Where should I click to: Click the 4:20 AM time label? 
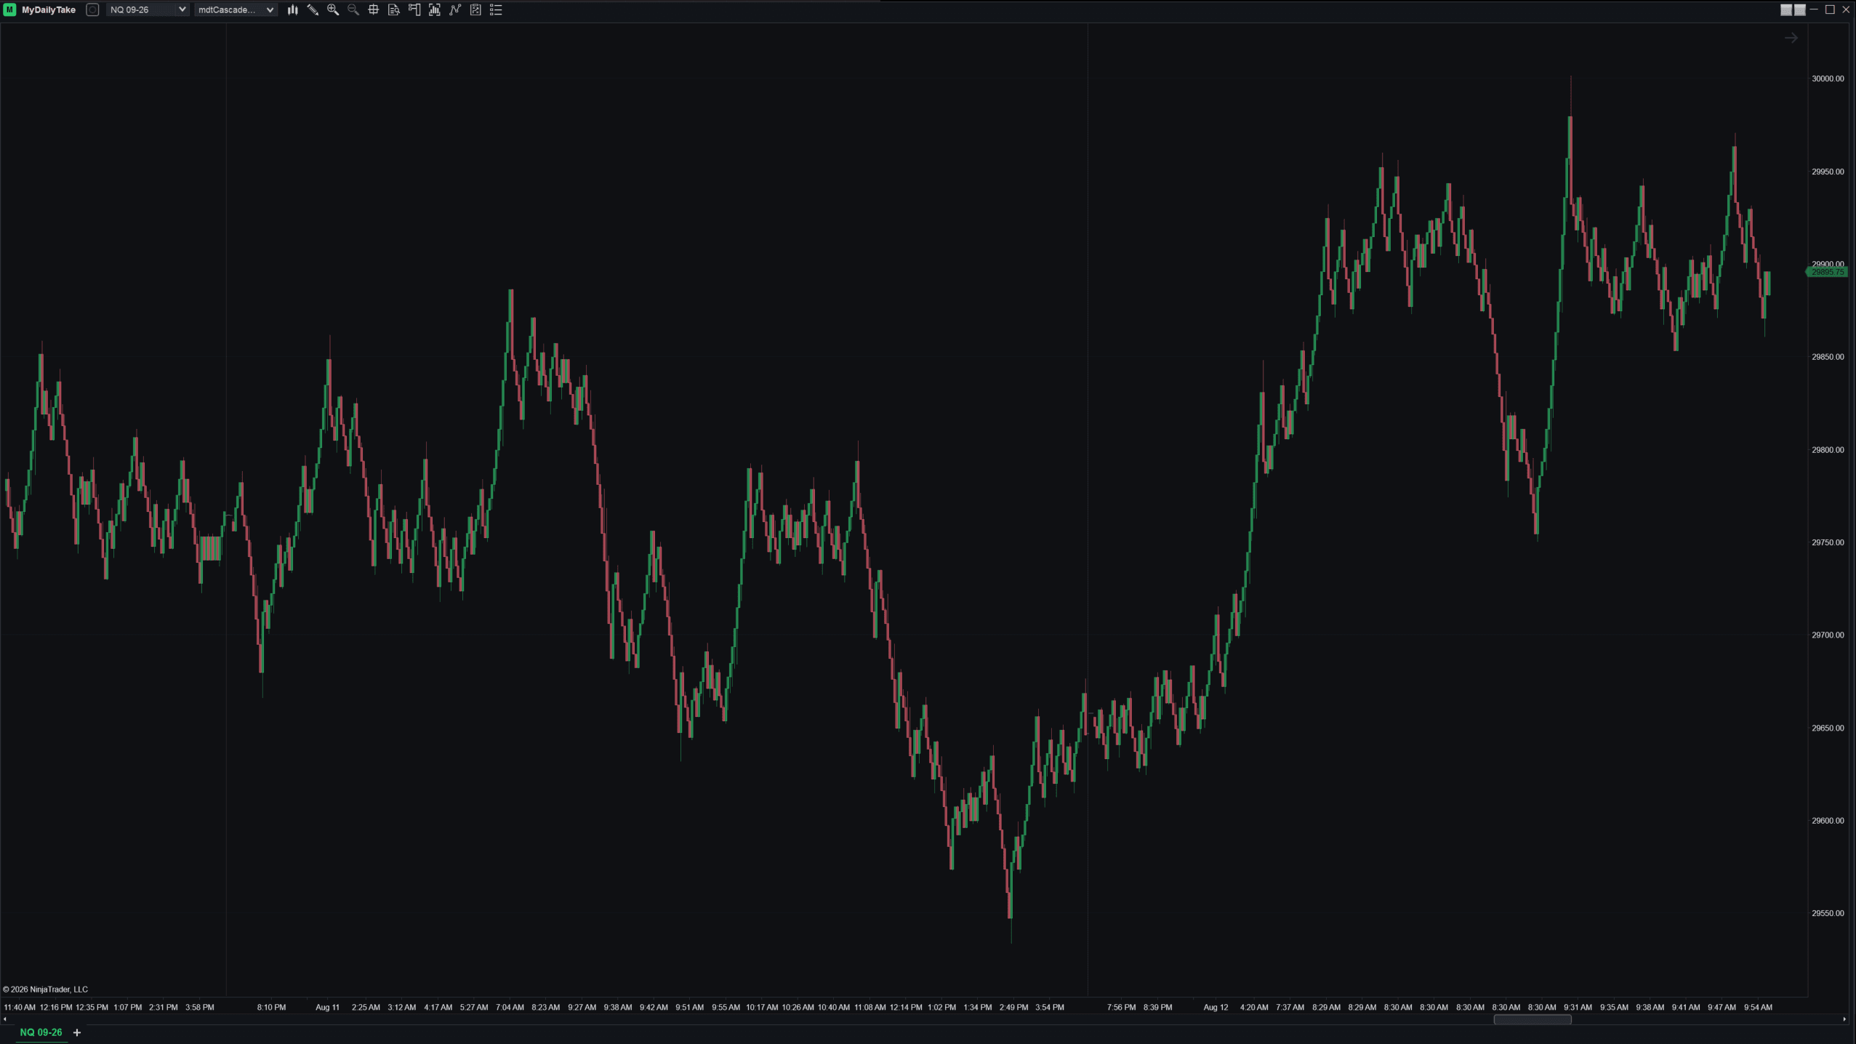(1253, 1008)
